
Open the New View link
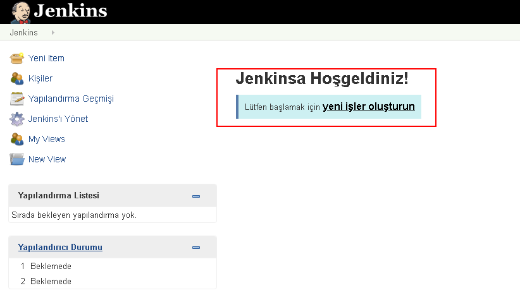click(x=47, y=159)
